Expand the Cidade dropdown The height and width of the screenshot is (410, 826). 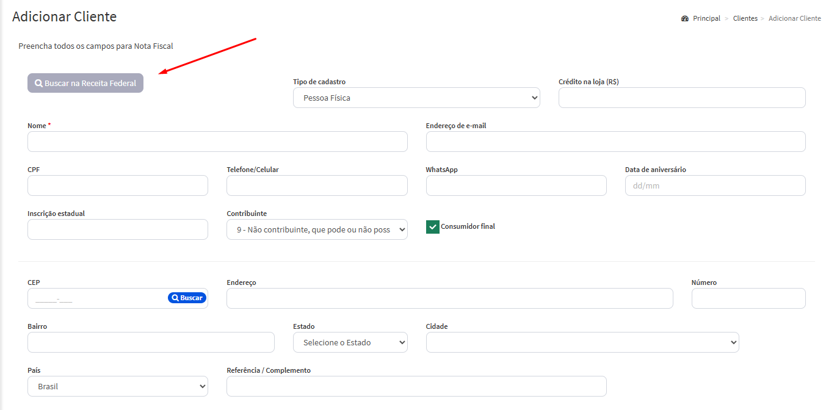click(x=582, y=342)
